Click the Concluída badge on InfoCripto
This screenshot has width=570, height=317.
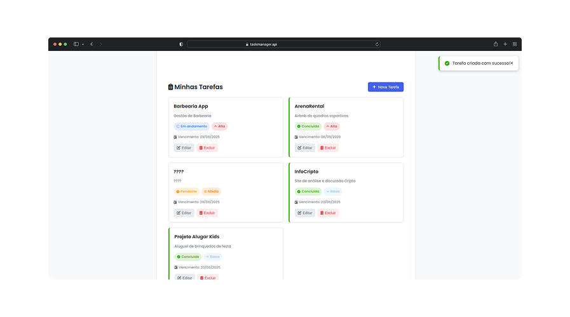[x=308, y=191]
